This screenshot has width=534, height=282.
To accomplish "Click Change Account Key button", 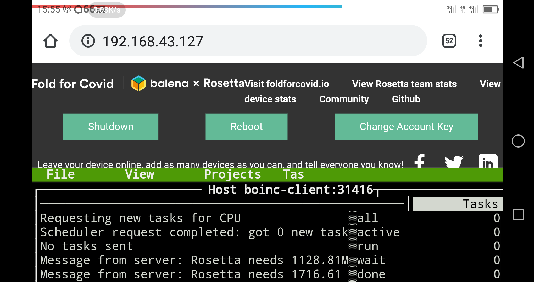I will point(406,127).
